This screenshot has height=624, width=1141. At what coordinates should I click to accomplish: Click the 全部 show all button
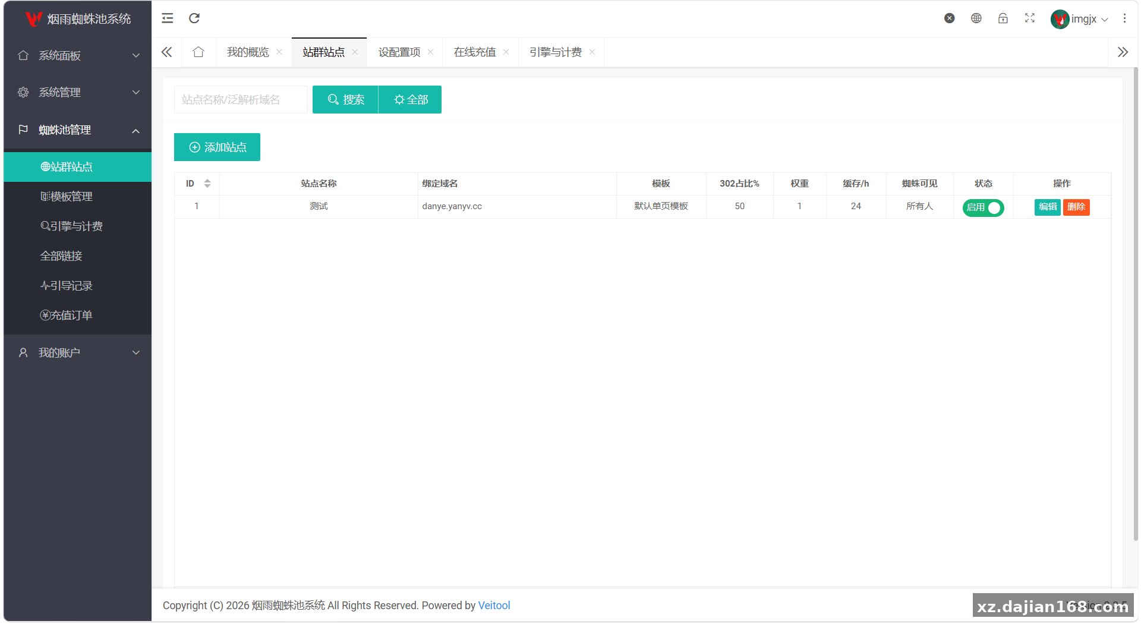(x=410, y=99)
